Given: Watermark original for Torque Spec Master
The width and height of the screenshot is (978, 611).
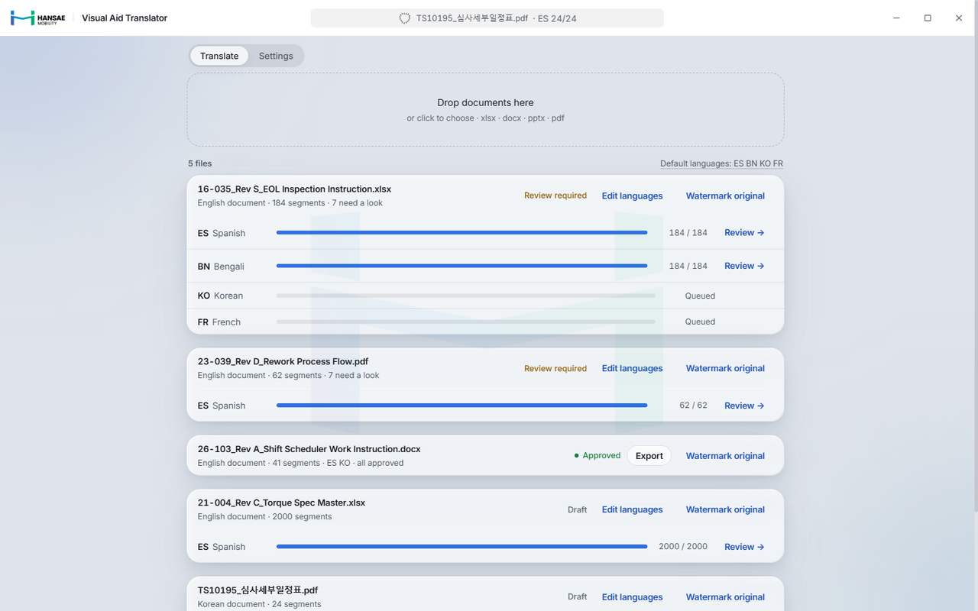Looking at the screenshot, I should tap(725, 509).
